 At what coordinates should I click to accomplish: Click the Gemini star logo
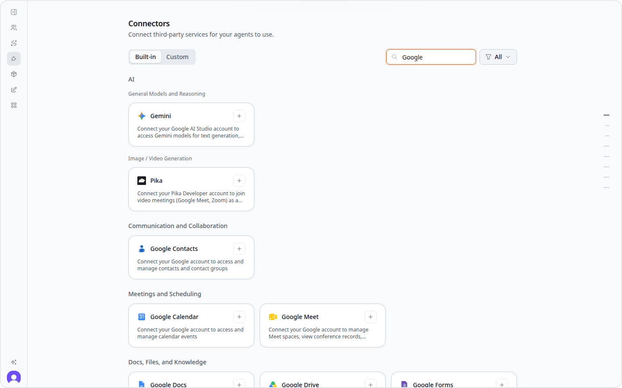click(x=142, y=116)
